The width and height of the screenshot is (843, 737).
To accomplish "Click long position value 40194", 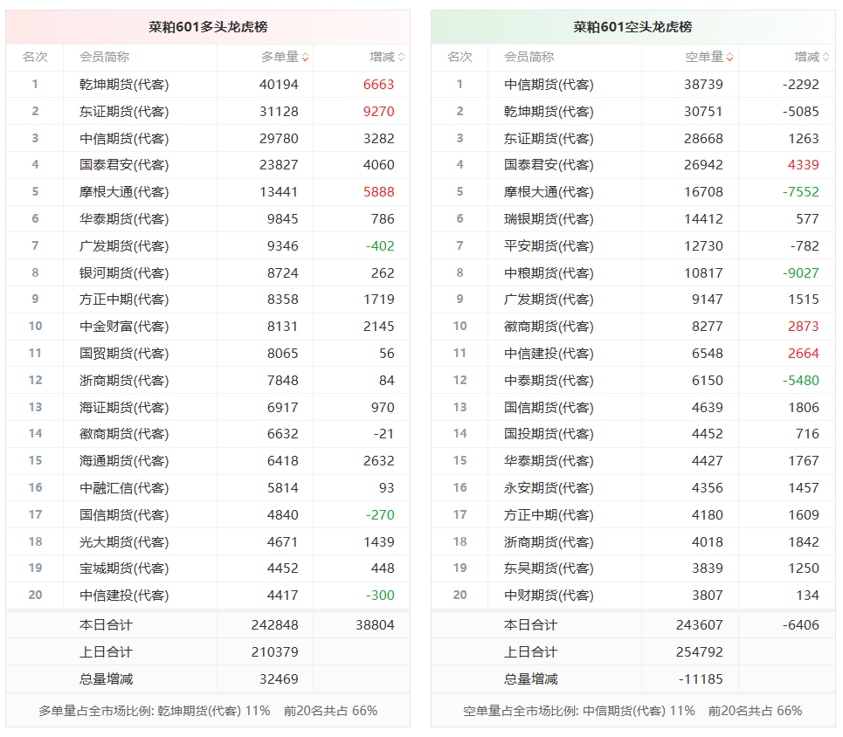I will point(279,85).
